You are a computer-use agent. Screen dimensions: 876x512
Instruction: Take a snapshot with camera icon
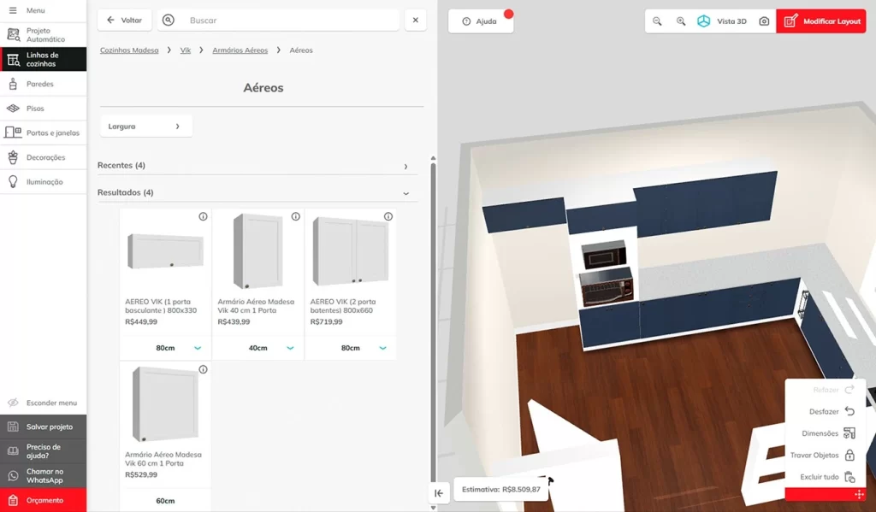(x=764, y=21)
